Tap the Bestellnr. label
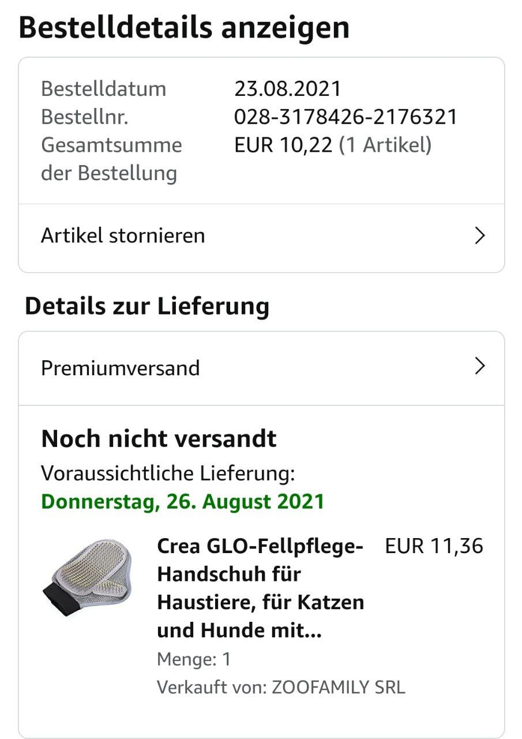Viewport: 522px width, 739px height. pos(85,117)
